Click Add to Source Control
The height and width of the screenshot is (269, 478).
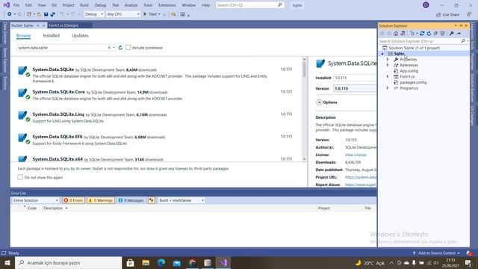437,253
